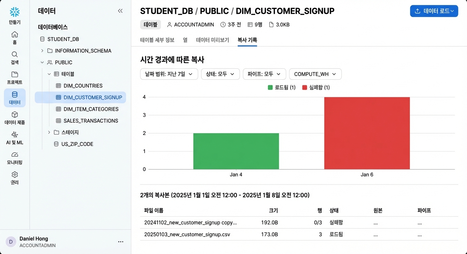The width and height of the screenshot is (467, 254).
Task: Open Daniel Hong account ellipsis menu
Action: [121, 242]
